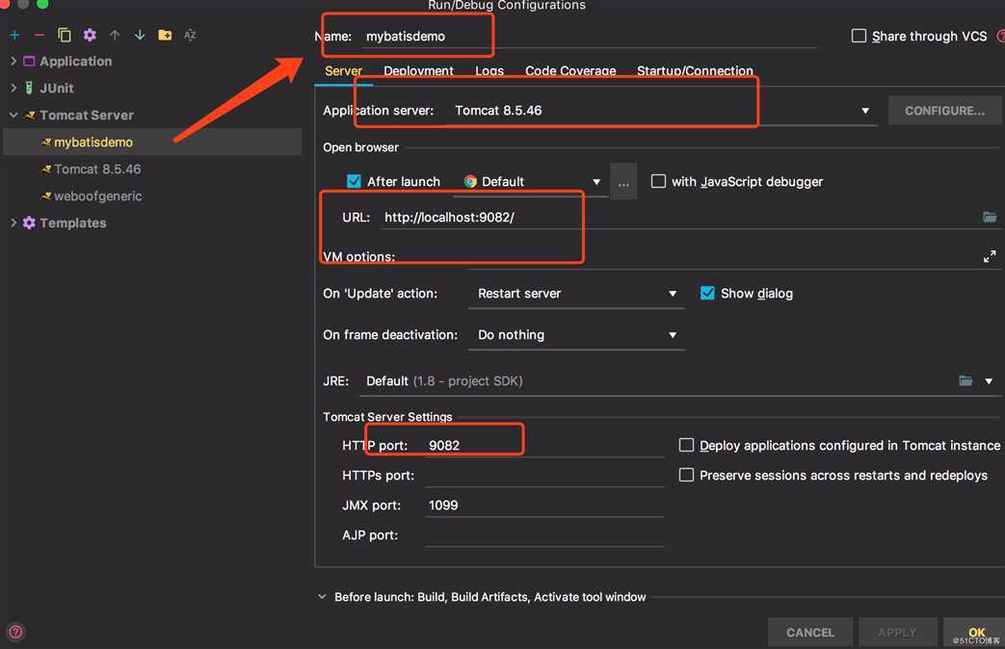
Task: Click the Tomcat Server group icon
Action: click(x=30, y=116)
